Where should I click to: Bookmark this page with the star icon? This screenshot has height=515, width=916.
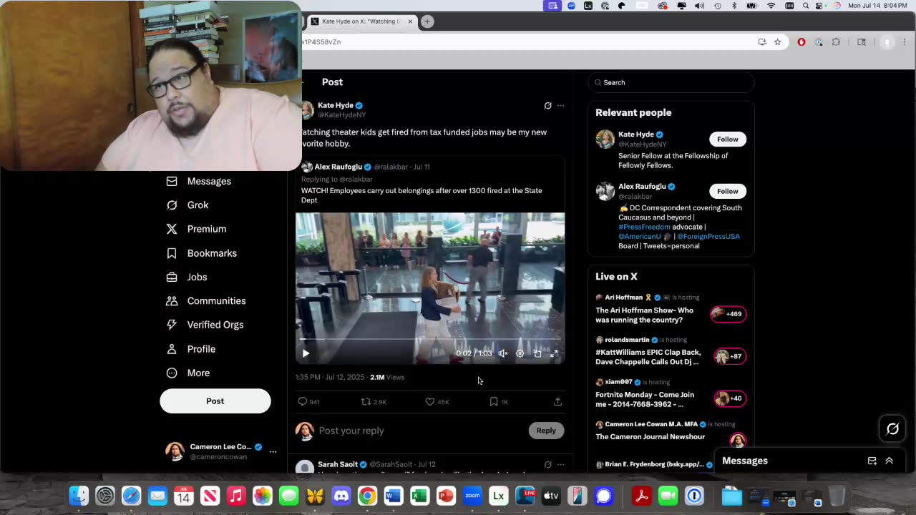pyautogui.click(x=777, y=42)
